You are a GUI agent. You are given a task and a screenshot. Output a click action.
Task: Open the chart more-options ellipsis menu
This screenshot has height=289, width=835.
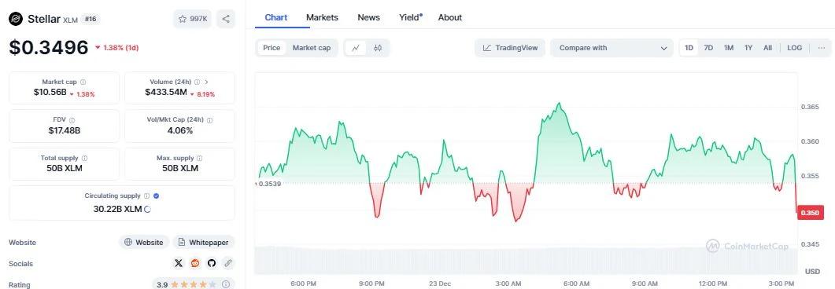pyautogui.click(x=822, y=48)
